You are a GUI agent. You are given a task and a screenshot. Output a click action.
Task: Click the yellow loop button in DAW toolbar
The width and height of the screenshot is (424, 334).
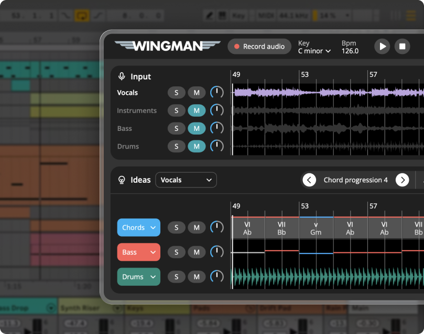82,15
